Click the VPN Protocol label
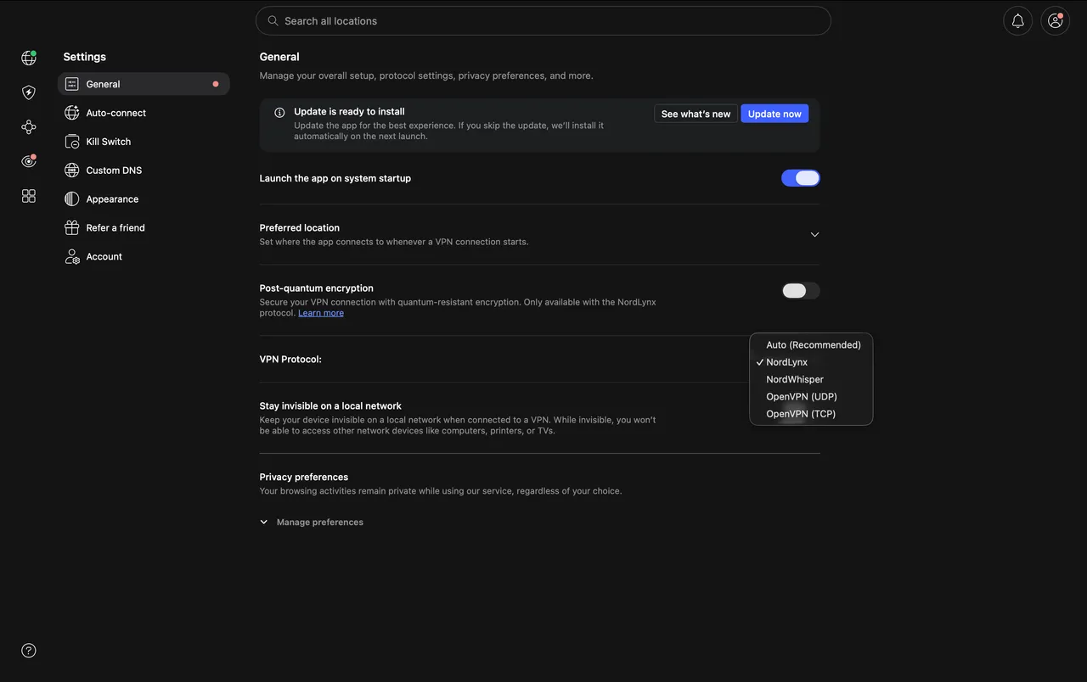This screenshot has width=1087, height=682. pos(290,360)
